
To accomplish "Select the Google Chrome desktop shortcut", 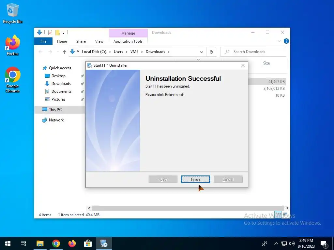I will click(x=13, y=80).
